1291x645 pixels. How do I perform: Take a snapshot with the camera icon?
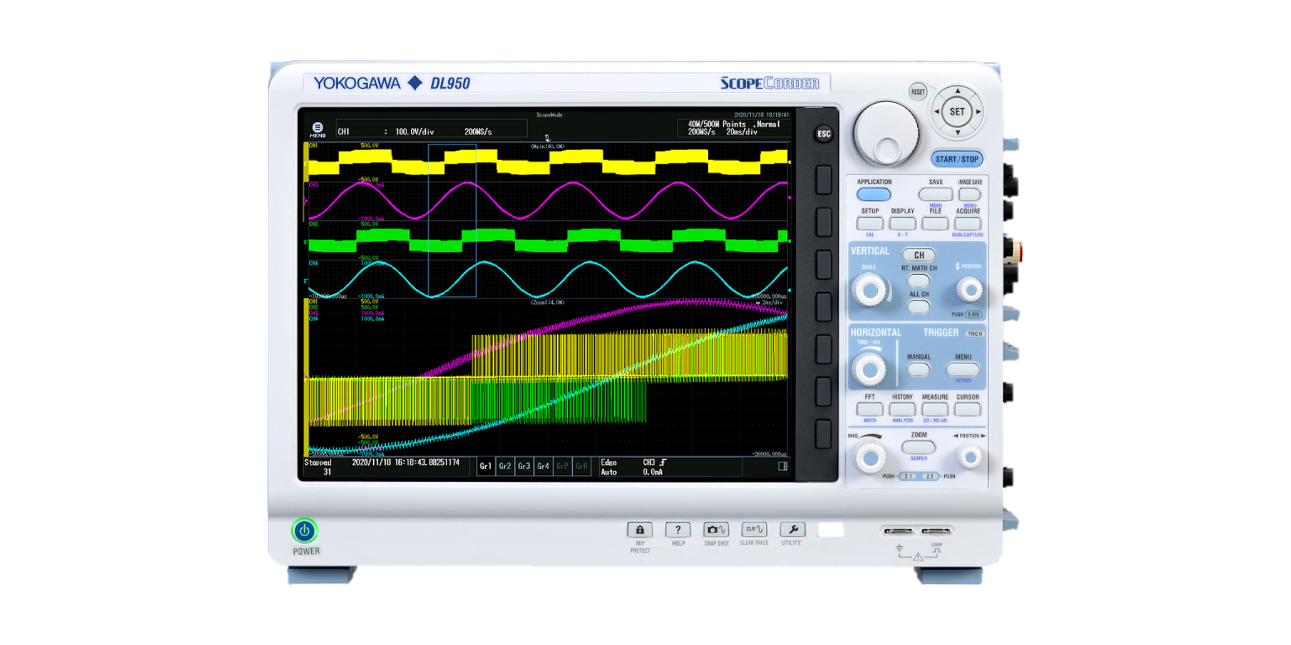716,530
